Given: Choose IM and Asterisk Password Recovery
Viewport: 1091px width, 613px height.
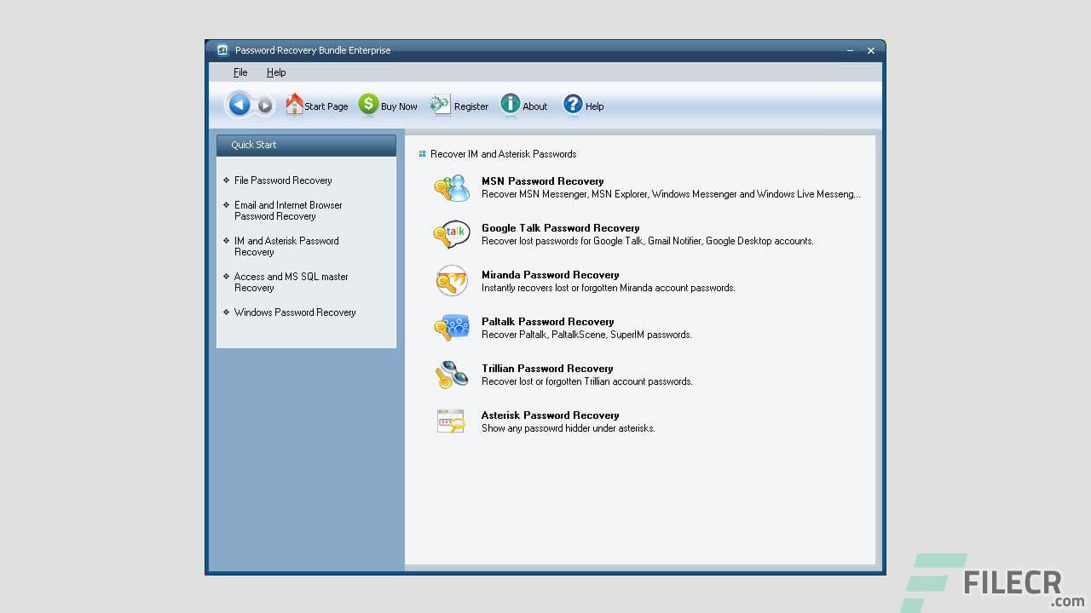Looking at the screenshot, I should coord(286,246).
